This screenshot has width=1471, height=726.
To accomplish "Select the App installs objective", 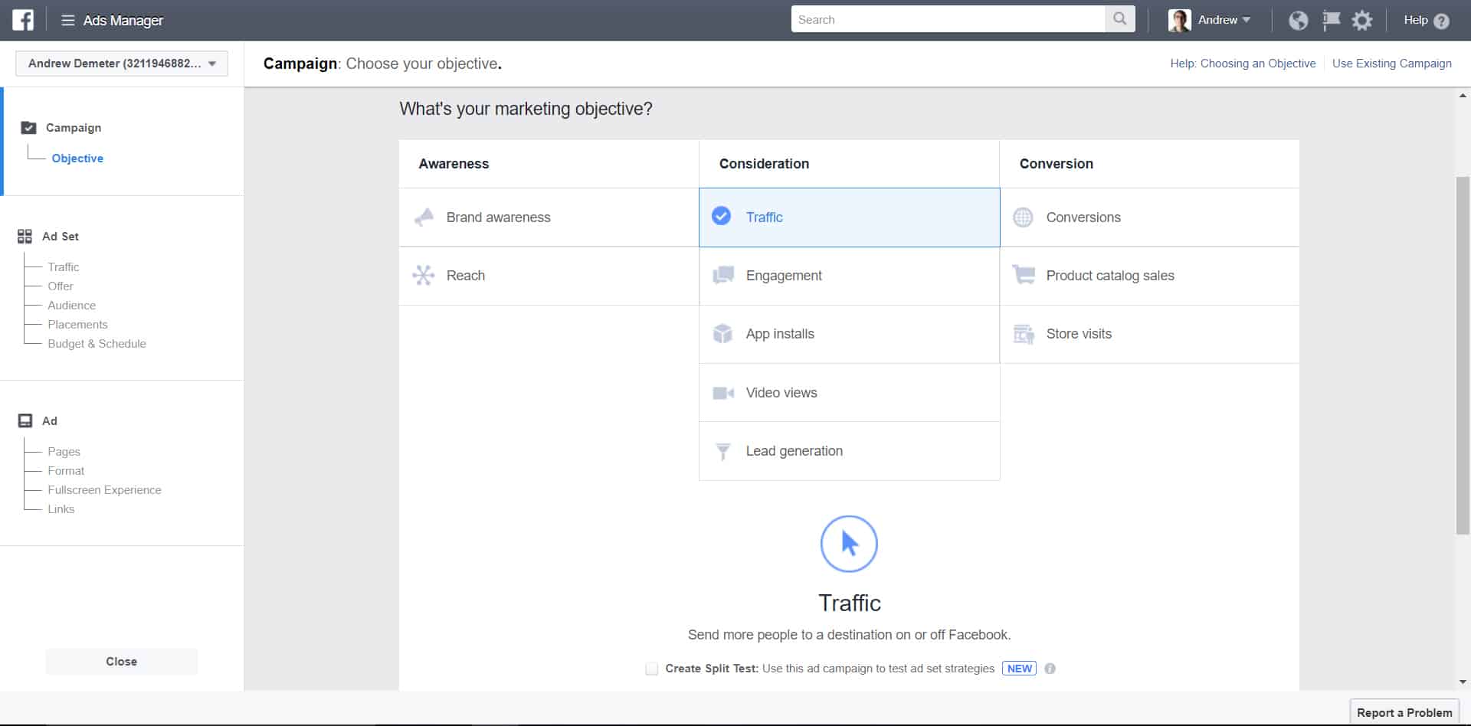I will pos(849,334).
